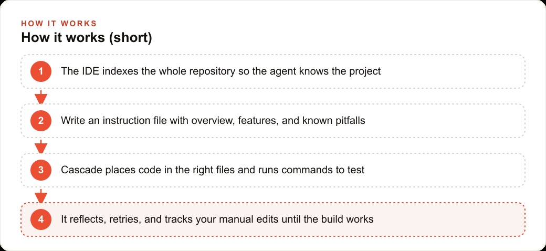Click the empty area of step 1 card

(x=453, y=71)
